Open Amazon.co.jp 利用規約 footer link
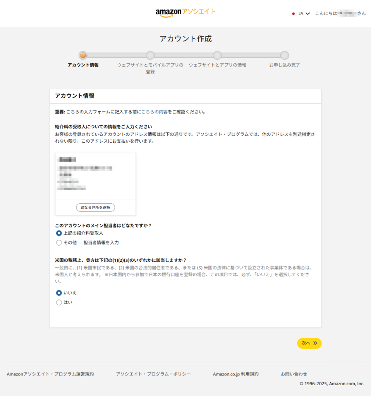This screenshot has width=371, height=396. [x=236, y=374]
